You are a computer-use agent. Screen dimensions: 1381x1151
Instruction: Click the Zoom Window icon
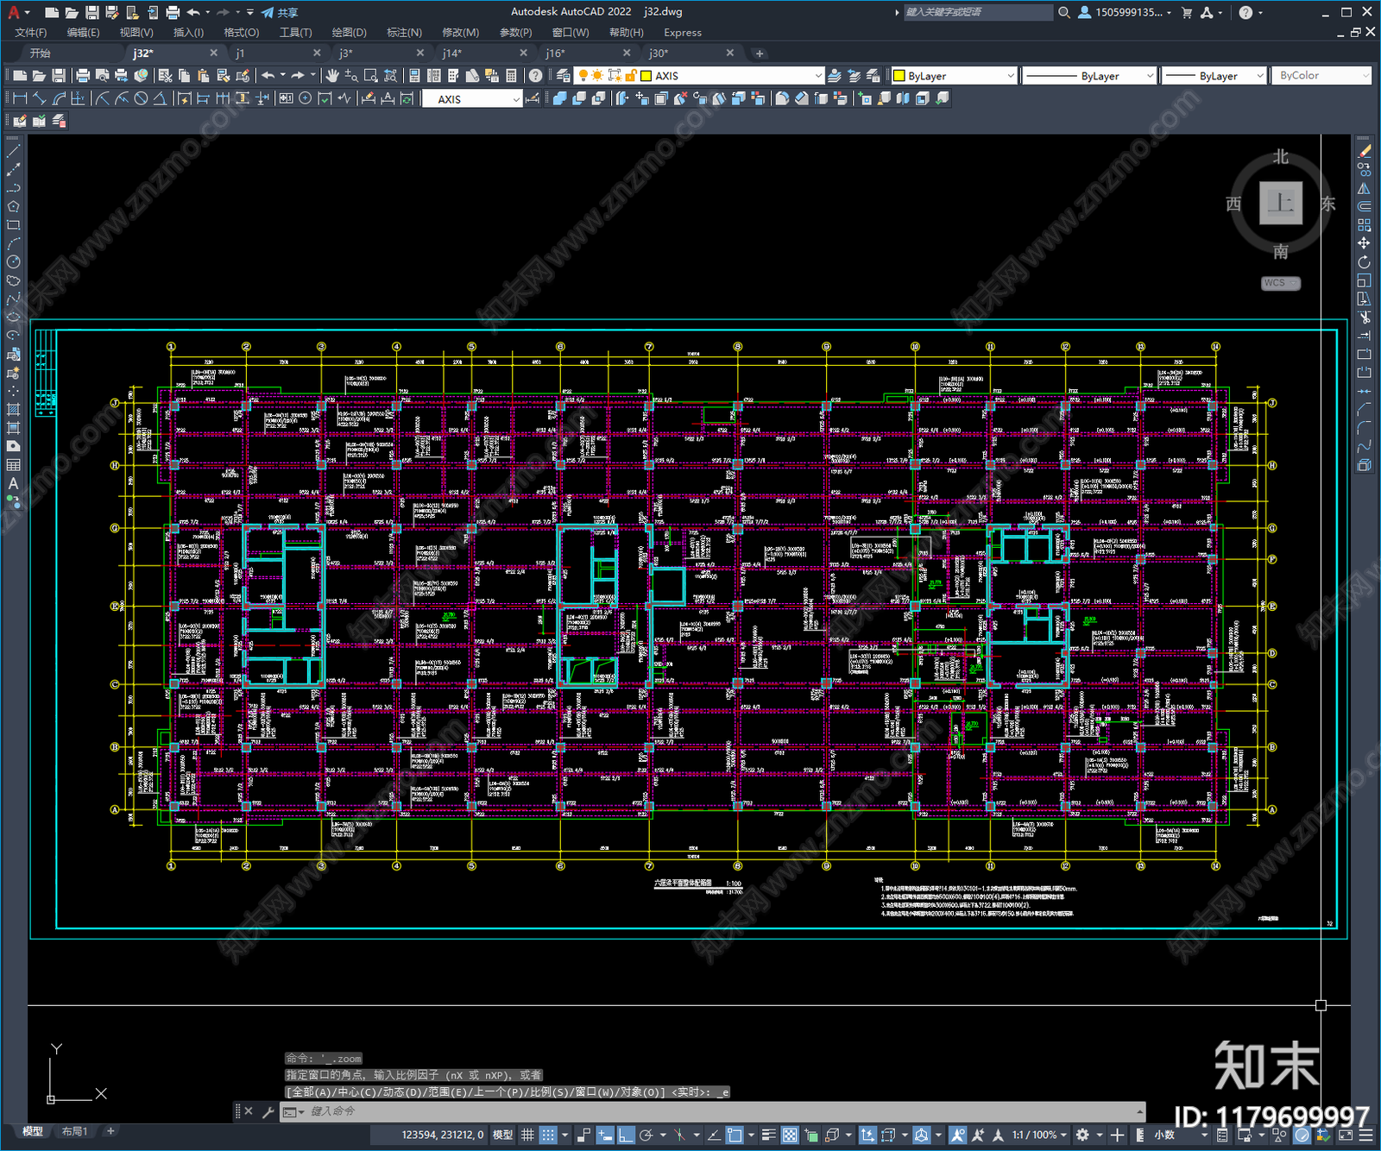coord(370,76)
